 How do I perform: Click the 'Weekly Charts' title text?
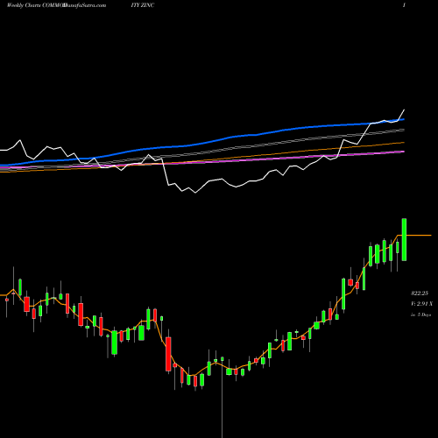(24, 5)
